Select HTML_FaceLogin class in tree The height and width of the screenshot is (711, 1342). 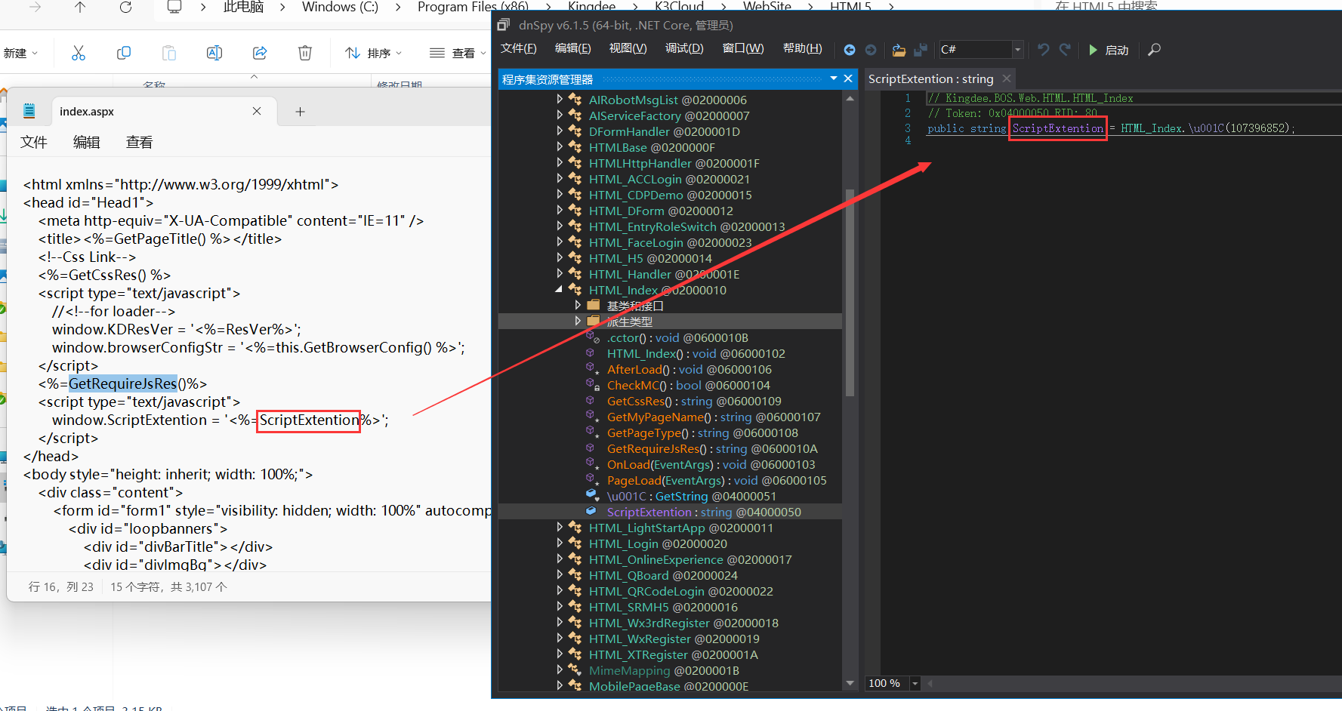[671, 242]
